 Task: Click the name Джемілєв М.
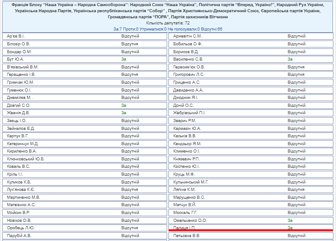tap(21, 98)
